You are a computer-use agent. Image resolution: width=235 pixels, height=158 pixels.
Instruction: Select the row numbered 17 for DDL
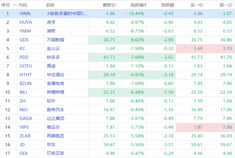(8, 154)
